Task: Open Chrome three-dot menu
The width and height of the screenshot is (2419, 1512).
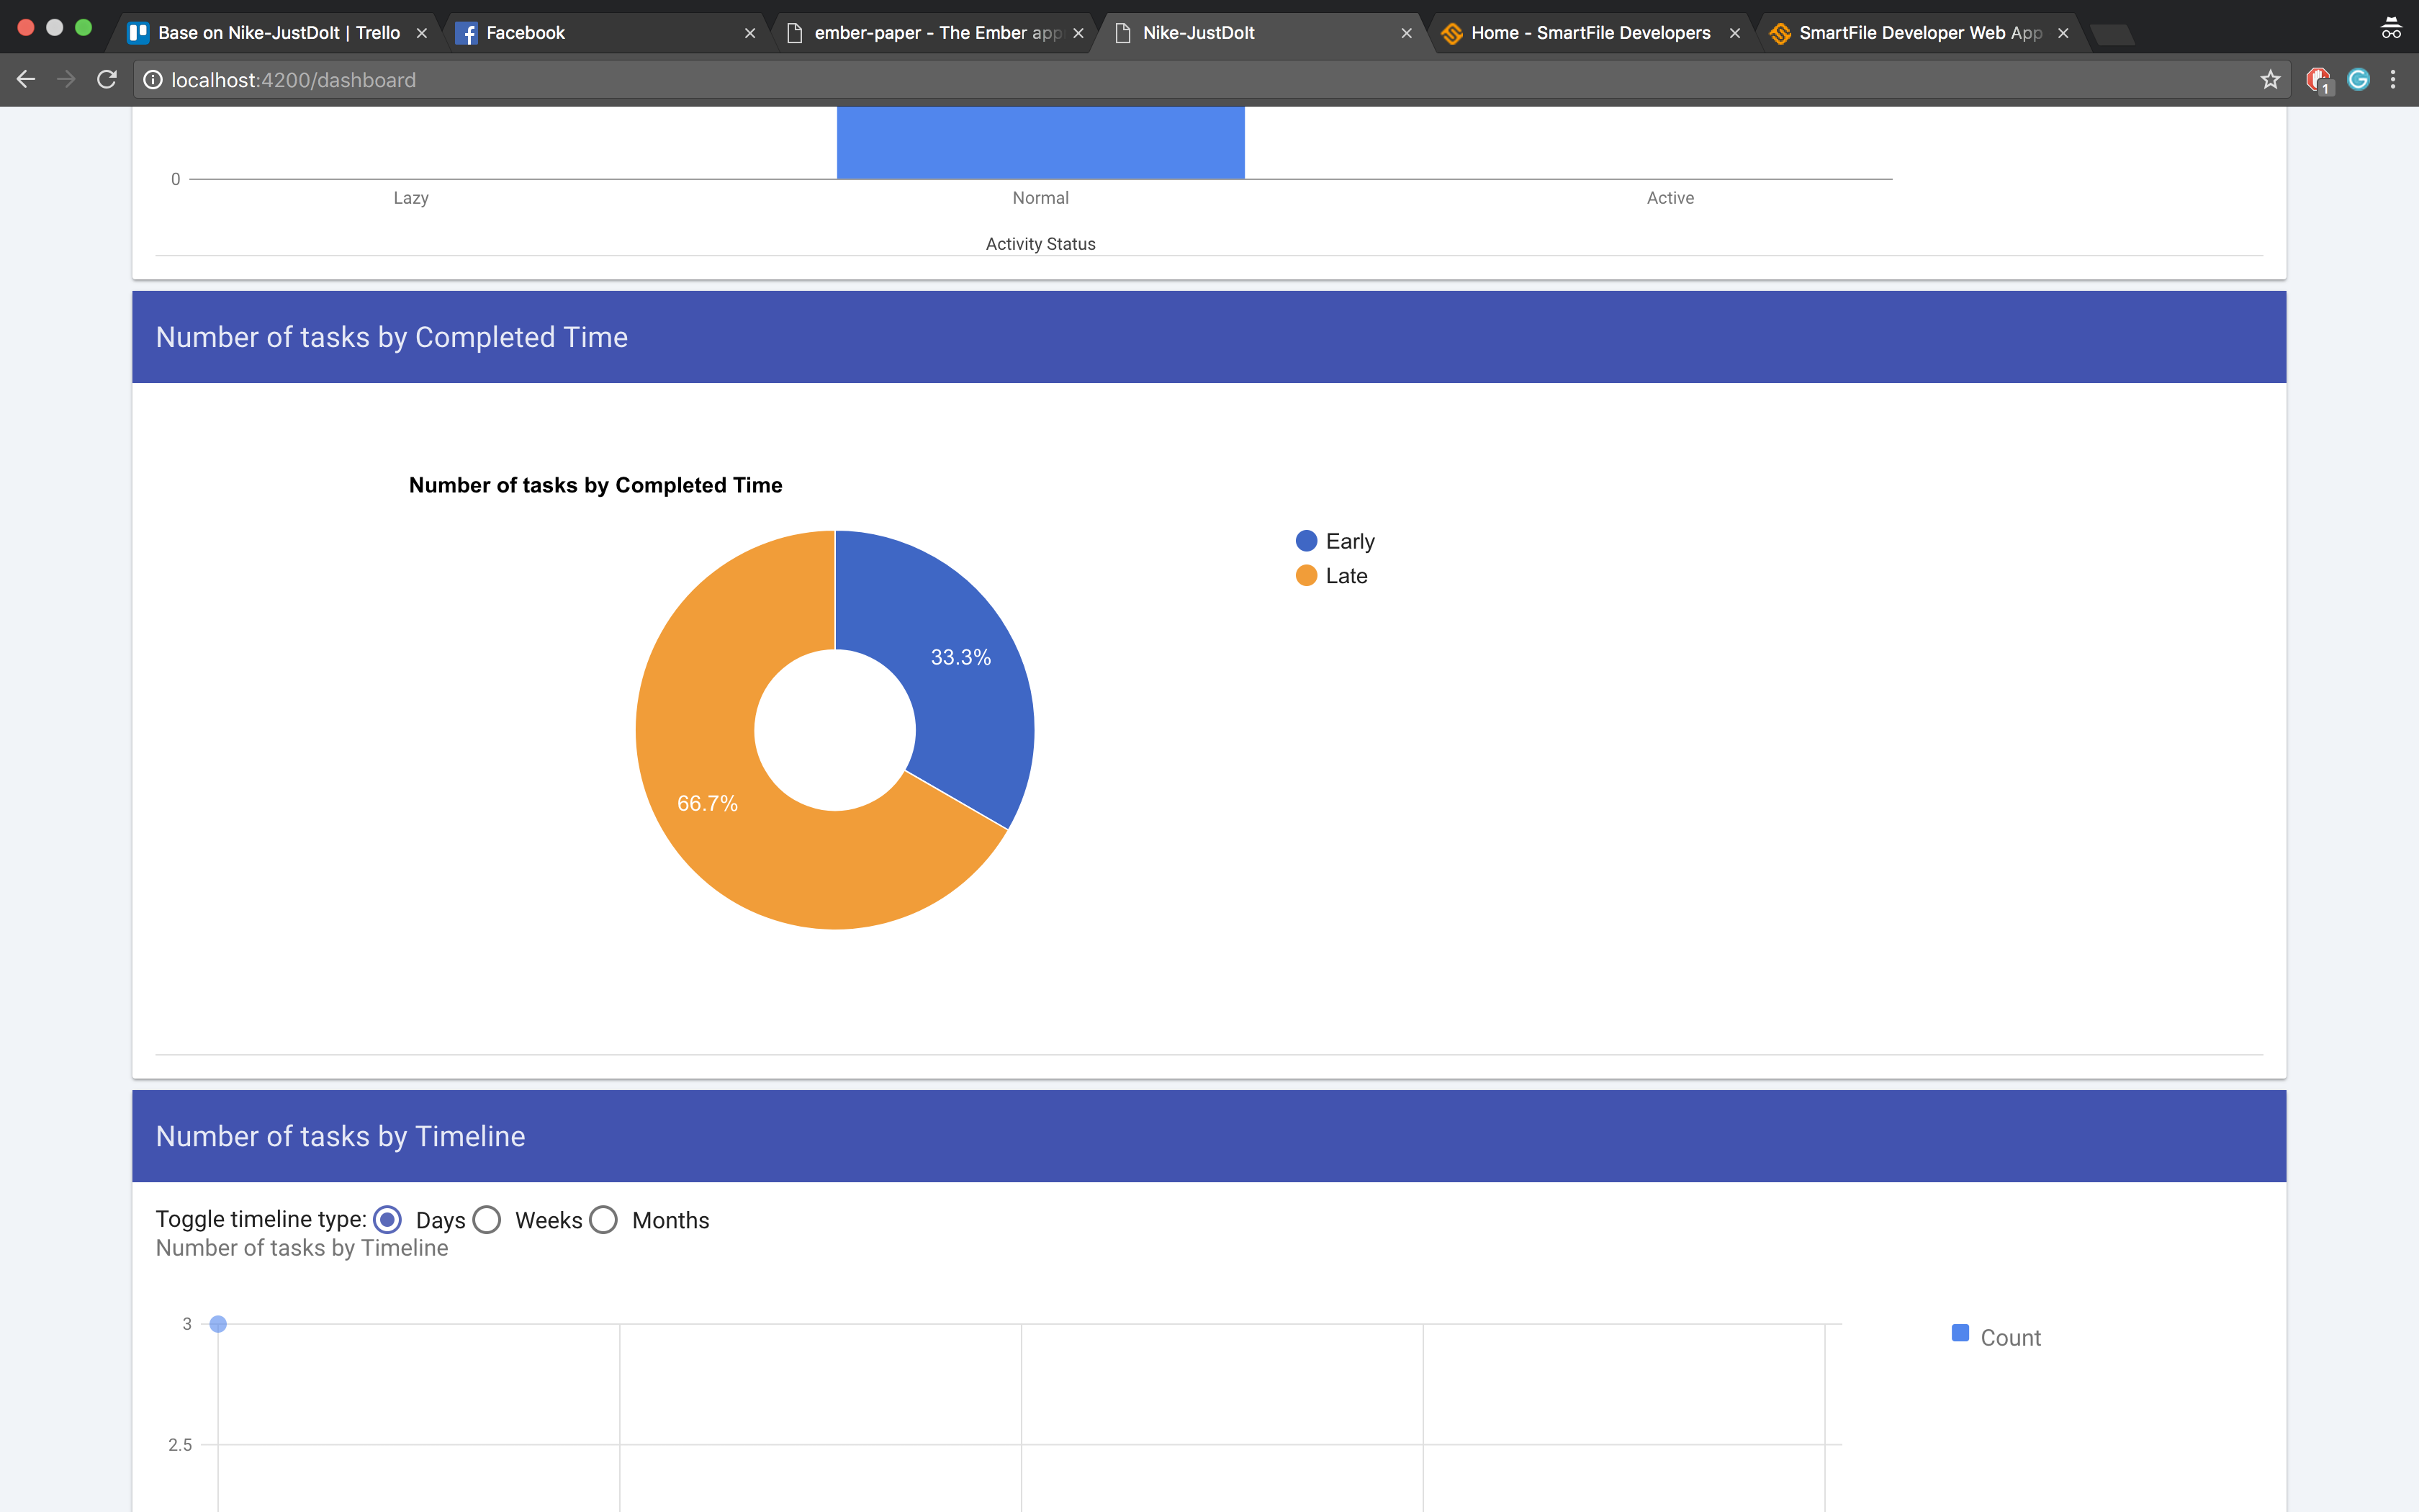Action: click(x=2393, y=80)
